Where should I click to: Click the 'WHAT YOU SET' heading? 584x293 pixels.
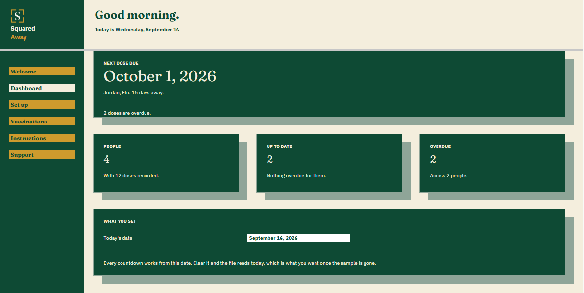(x=120, y=221)
